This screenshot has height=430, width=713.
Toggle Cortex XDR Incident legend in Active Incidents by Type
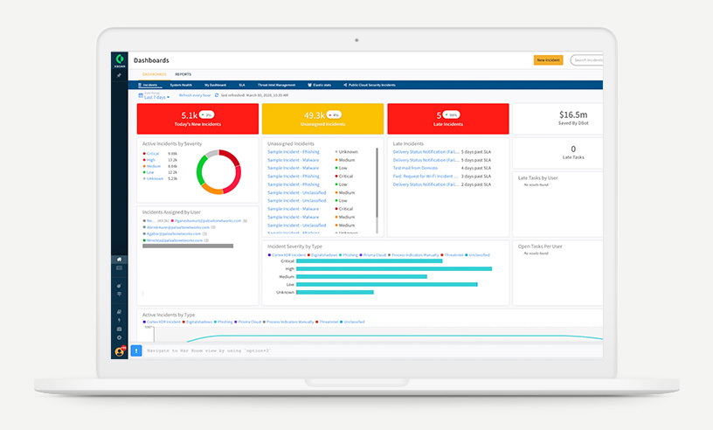coord(162,322)
